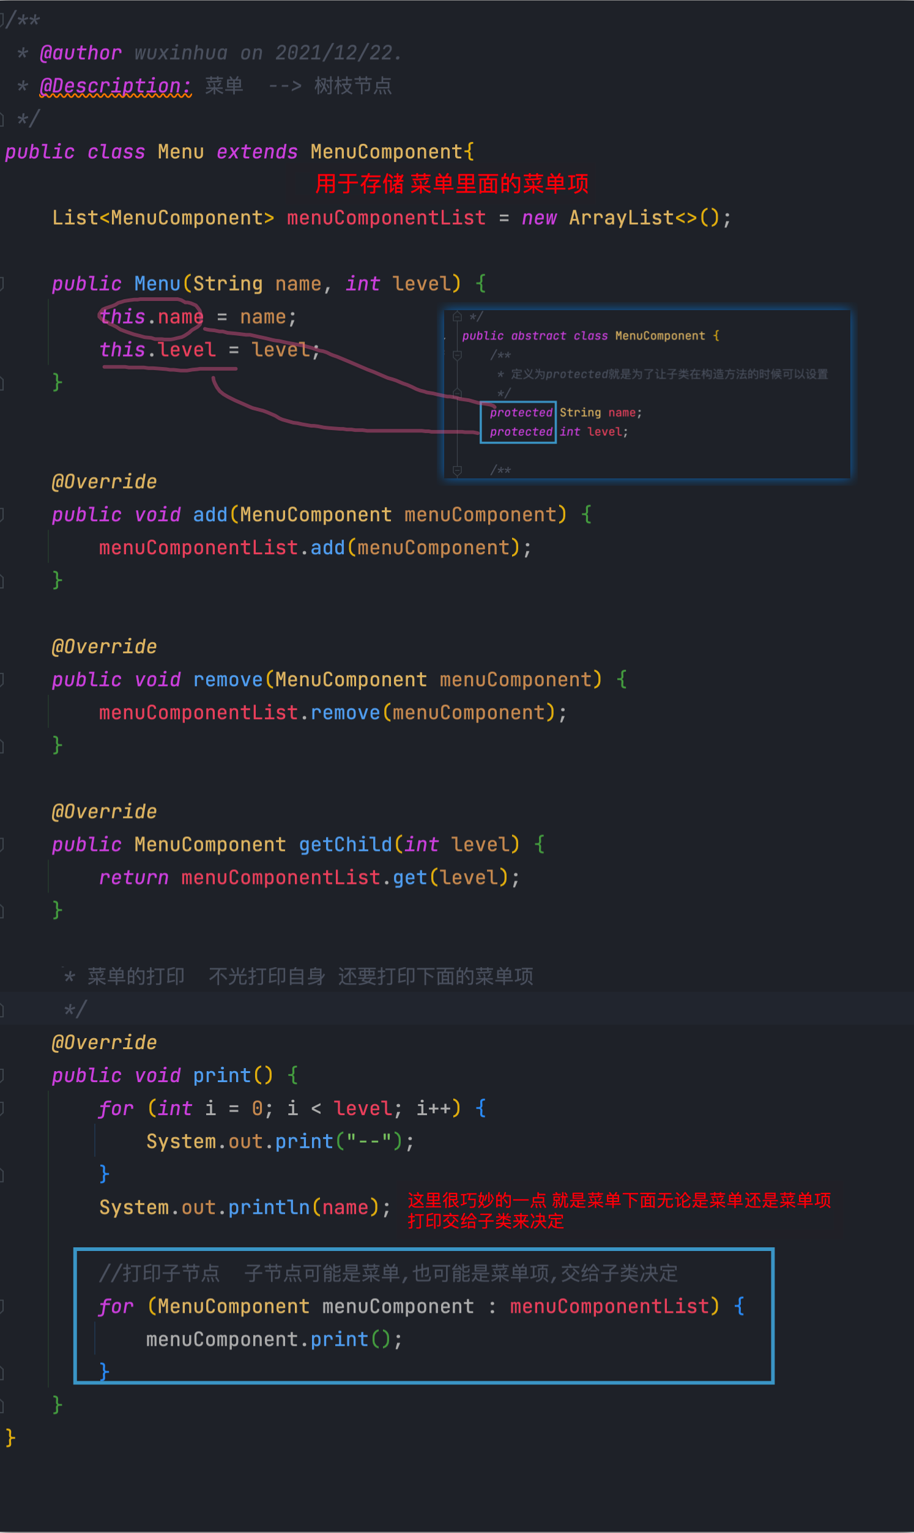Click the "class" keyword in the declaration
The image size is (914, 1533).
116,152
